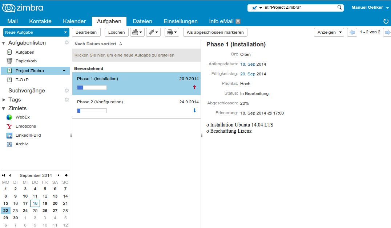Switch to the Info eMail tab
391x228 pixels.
[221, 21]
